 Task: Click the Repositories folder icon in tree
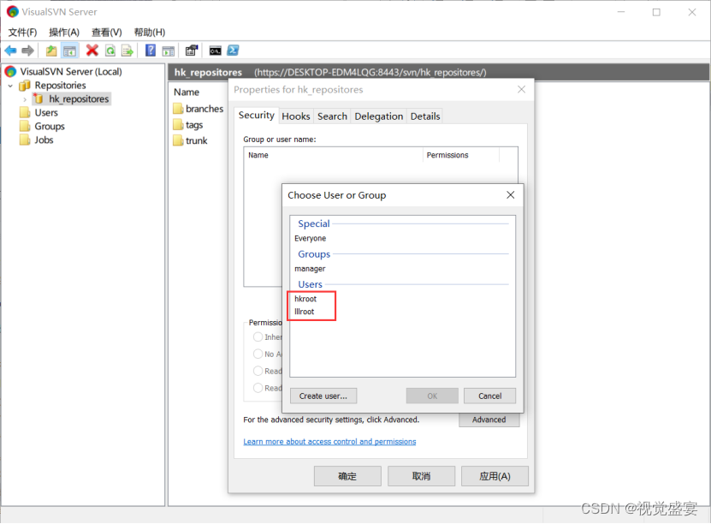[x=25, y=86]
